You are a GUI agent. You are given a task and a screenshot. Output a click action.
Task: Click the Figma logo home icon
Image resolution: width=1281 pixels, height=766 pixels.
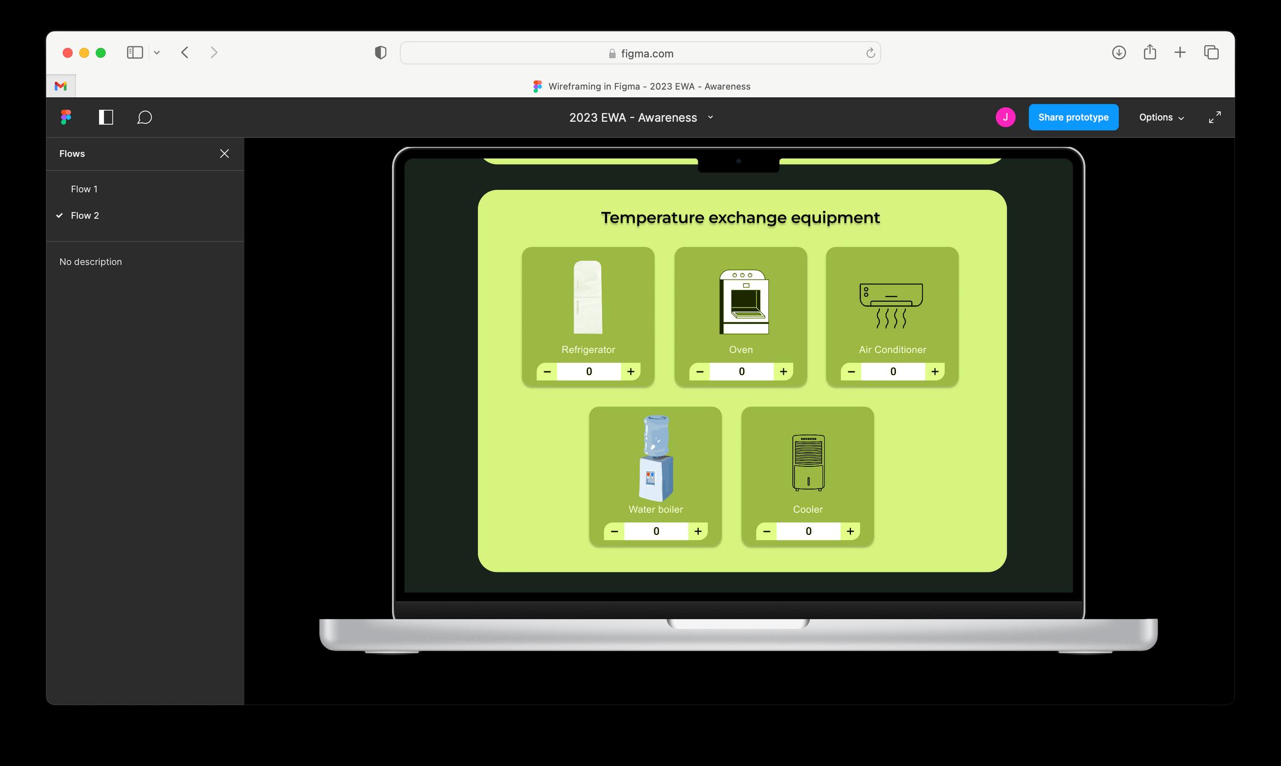tap(66, 117)
